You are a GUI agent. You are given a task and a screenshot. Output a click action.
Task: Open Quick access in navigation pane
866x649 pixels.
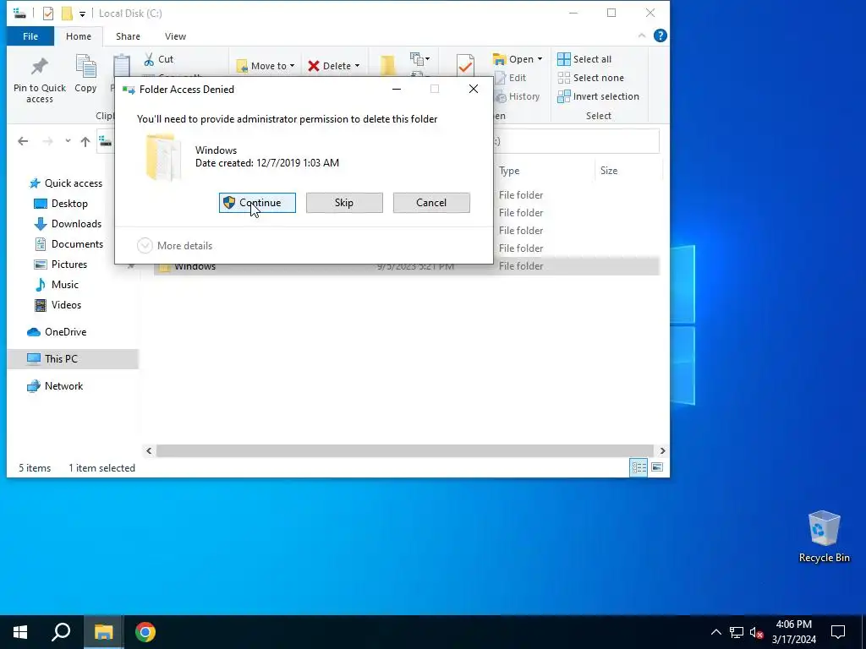point(66,183)
